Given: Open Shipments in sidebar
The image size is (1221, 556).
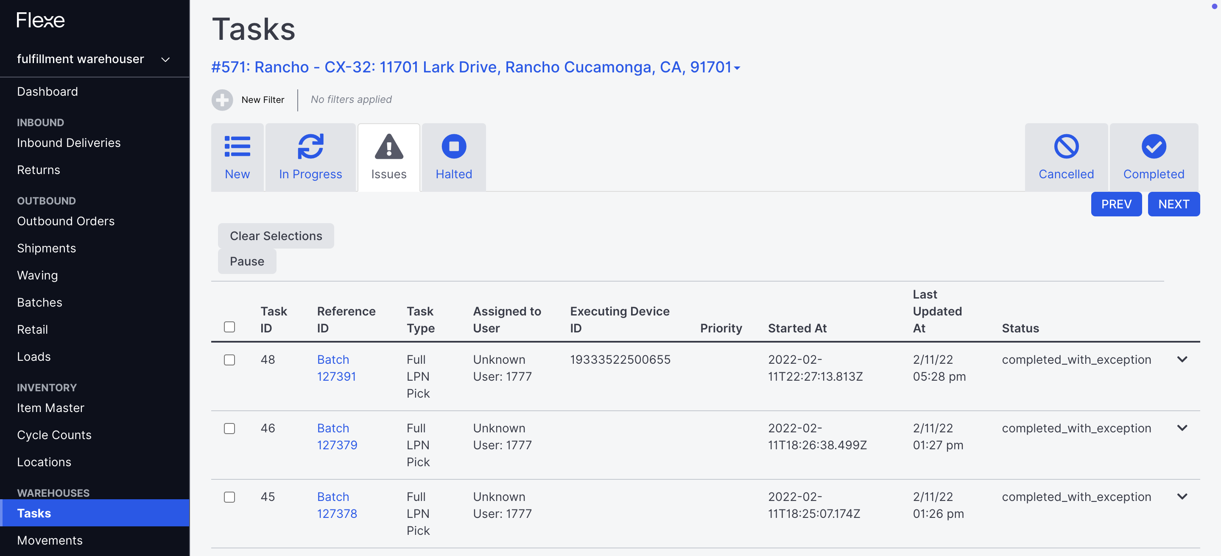Looking at the screenshot, I should pyautogui.click(x=47, y=249).
